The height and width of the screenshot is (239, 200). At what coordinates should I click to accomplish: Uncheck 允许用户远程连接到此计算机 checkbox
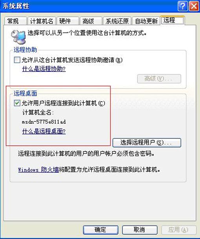tap(17, 103)
